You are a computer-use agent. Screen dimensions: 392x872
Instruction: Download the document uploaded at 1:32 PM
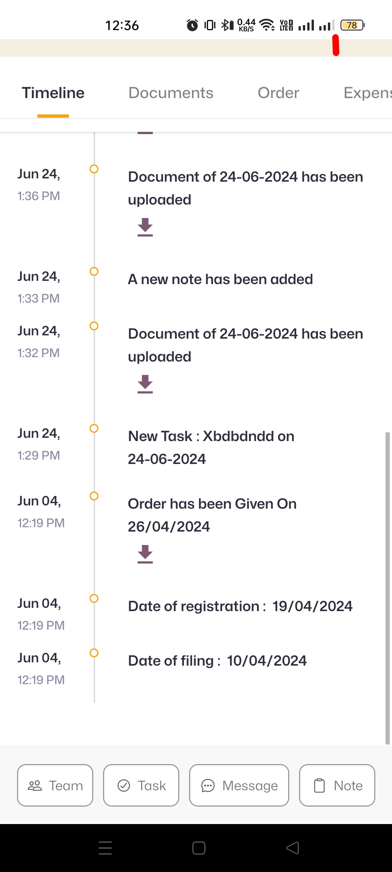tap(145, 384)
